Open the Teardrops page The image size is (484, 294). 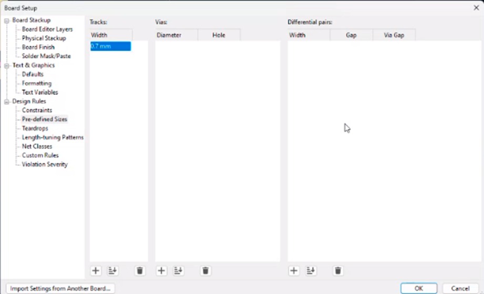pos(35,128)
